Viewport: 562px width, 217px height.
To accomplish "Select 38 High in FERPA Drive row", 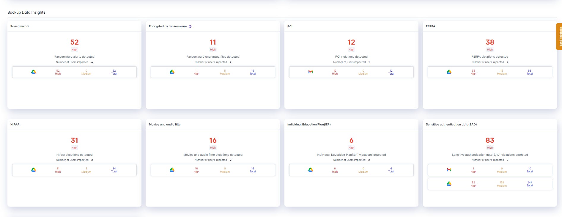I will 473,72.
